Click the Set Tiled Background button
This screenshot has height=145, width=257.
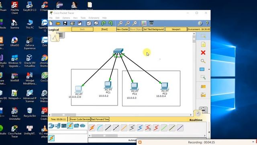(153, 29)
